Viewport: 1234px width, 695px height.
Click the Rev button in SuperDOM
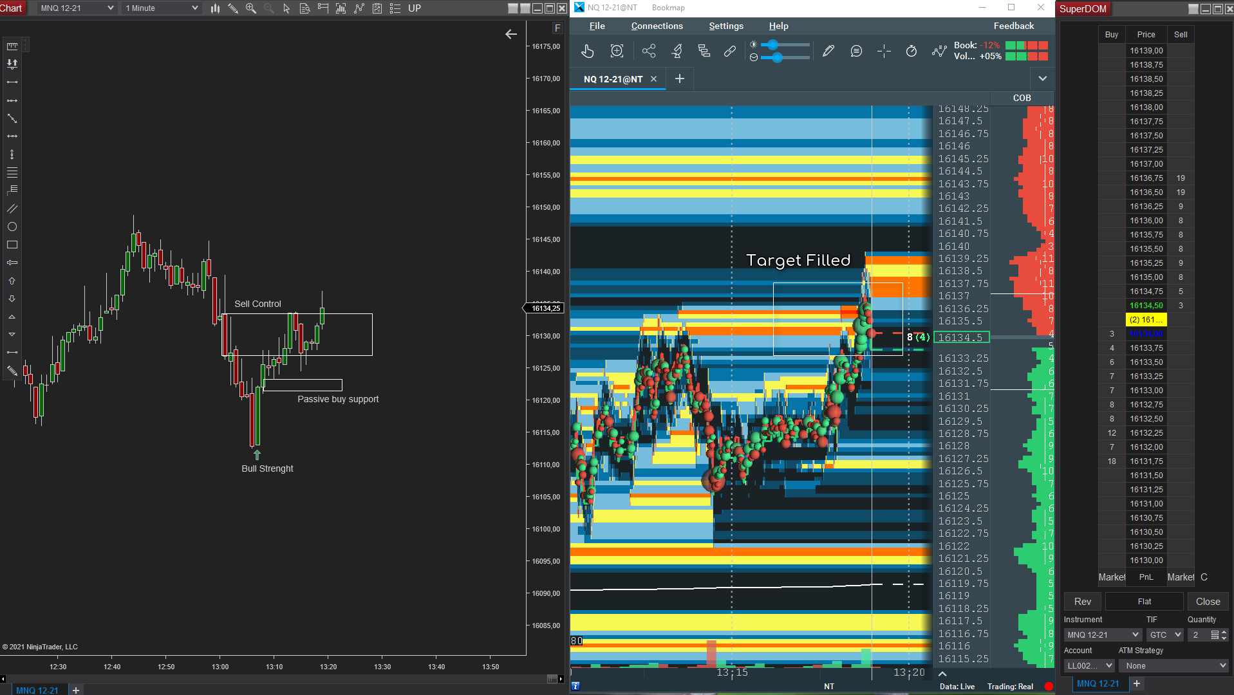(1083, 602)
